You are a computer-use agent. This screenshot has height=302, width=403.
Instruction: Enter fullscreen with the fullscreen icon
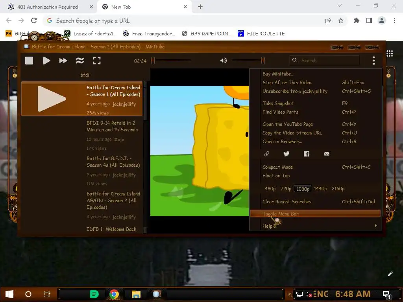[x=97, y=61]
